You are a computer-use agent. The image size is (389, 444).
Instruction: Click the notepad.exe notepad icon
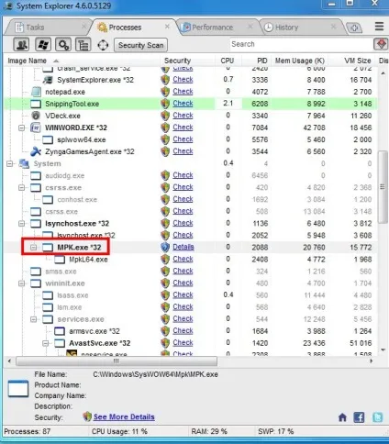[x=36, y=92]
